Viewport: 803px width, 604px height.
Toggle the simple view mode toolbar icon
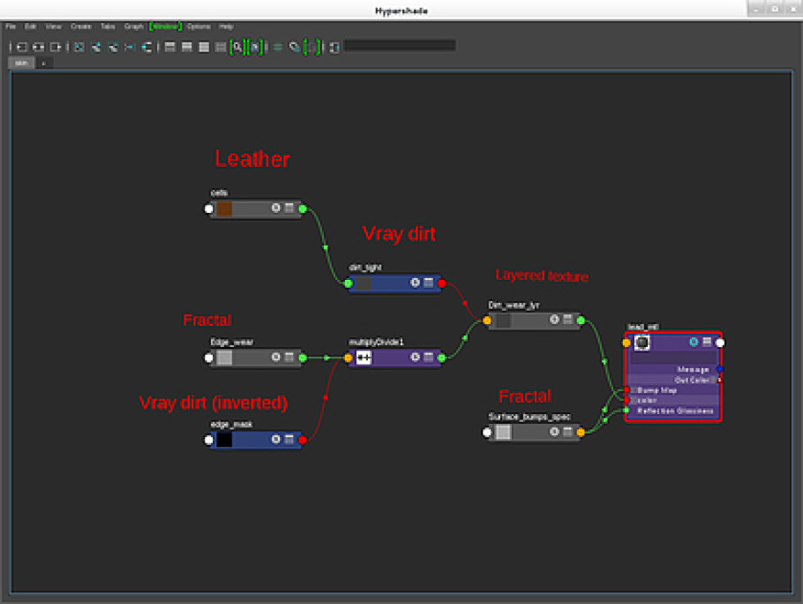point(170,47)
